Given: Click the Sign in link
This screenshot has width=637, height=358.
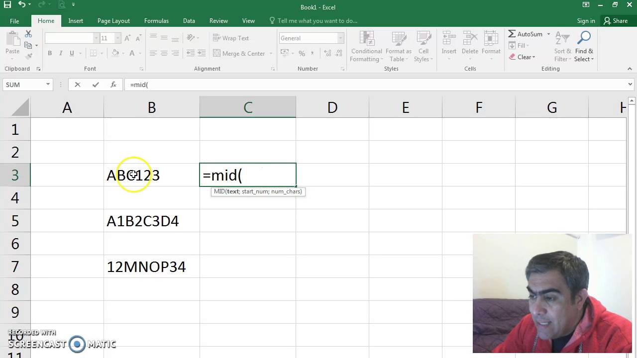Looking at the screenshot, I should point(586,21).
